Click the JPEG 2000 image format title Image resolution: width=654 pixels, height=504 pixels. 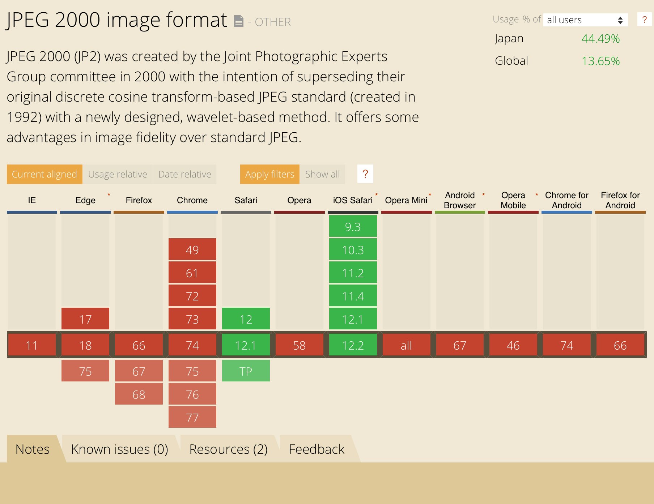[116, 20]
